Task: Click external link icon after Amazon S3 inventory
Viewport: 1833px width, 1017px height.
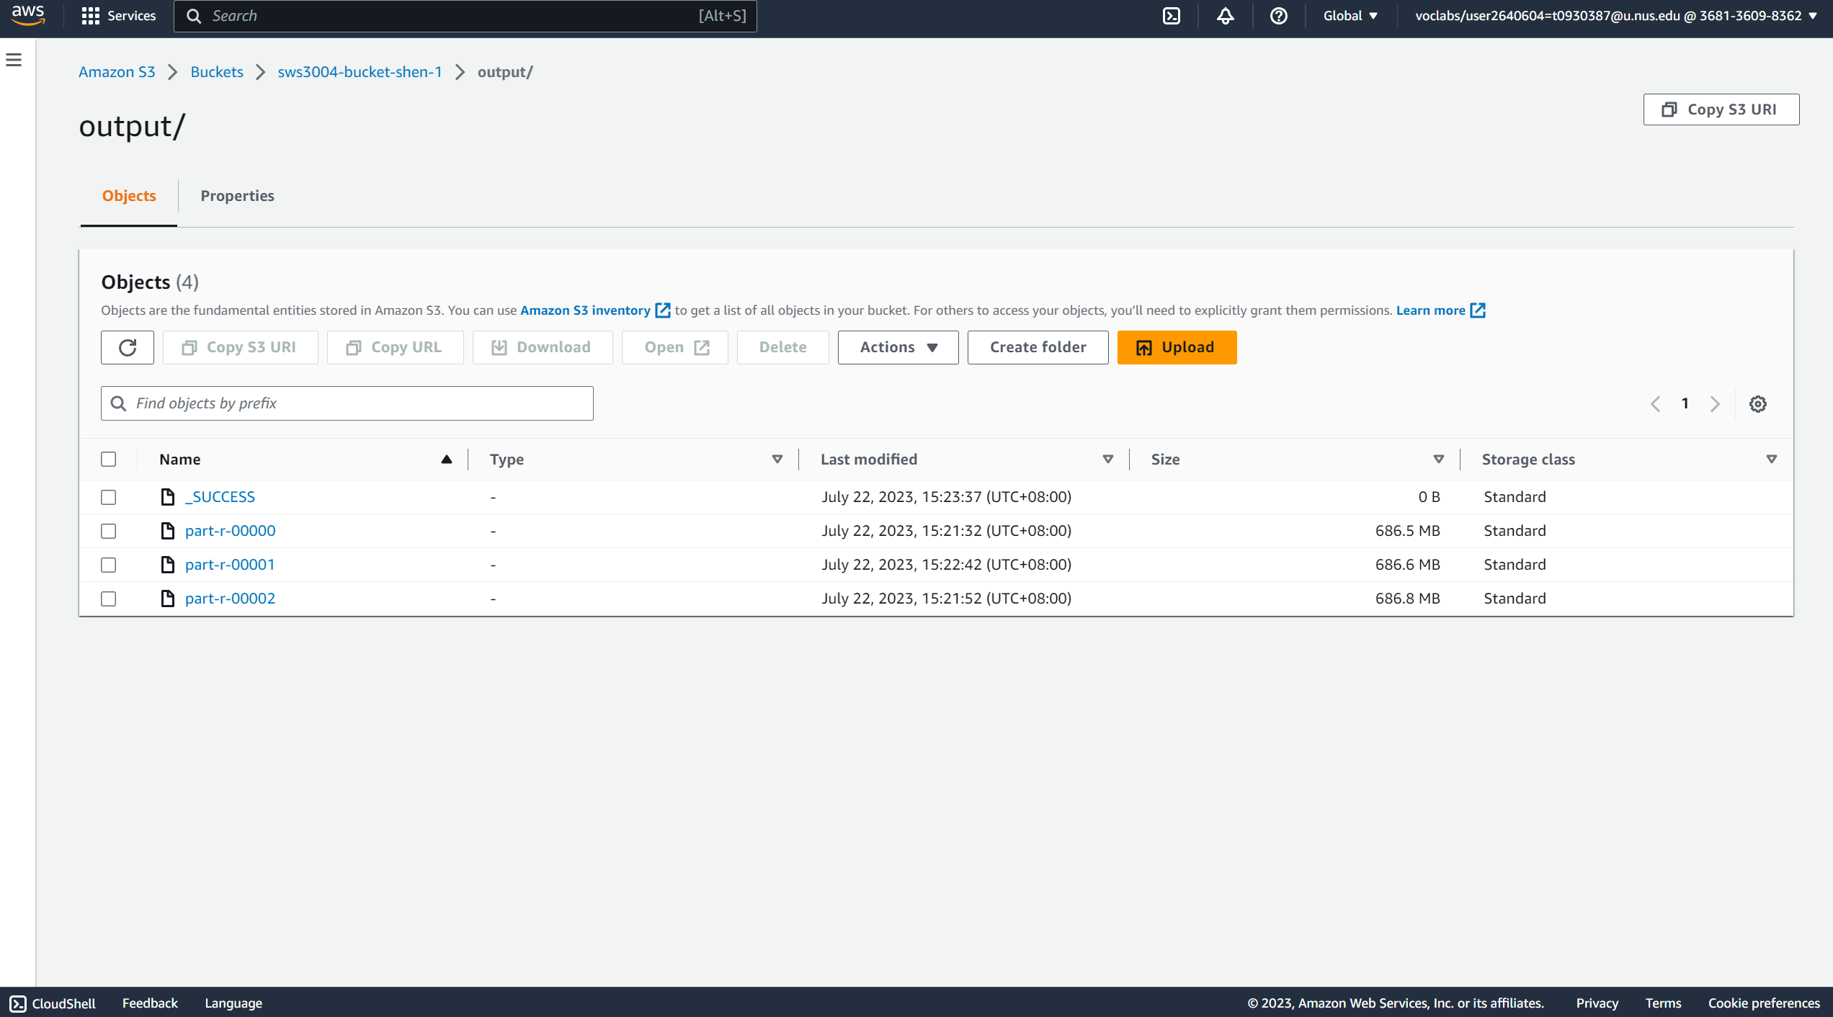Action: pos(662,310)
